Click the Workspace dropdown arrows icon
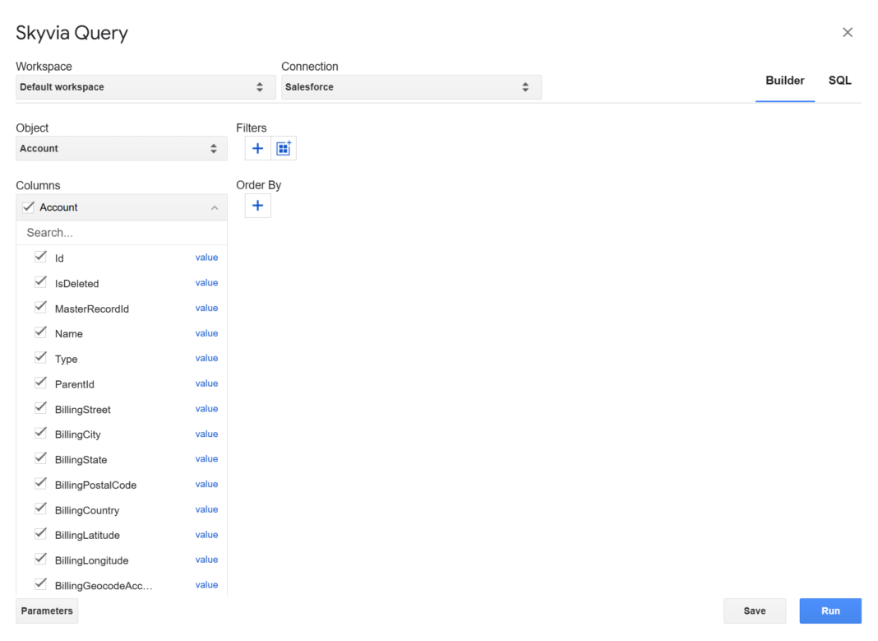 coord(261,86)
